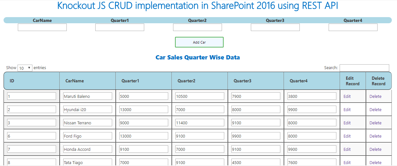This screenshot has height=166, width=397.
Task: Sort by Quarter2 table column header
Action: [x=200, y=81]
